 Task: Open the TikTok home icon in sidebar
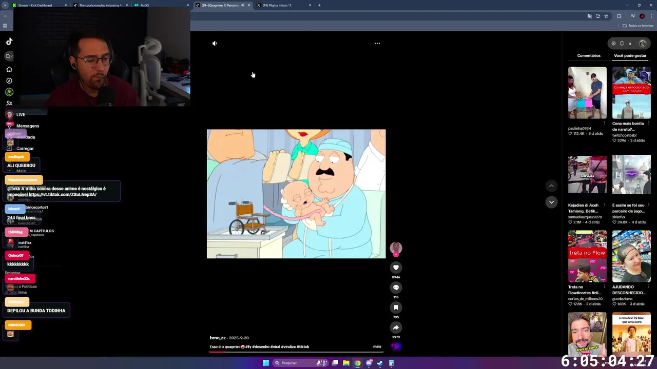[x=9, y=69]
